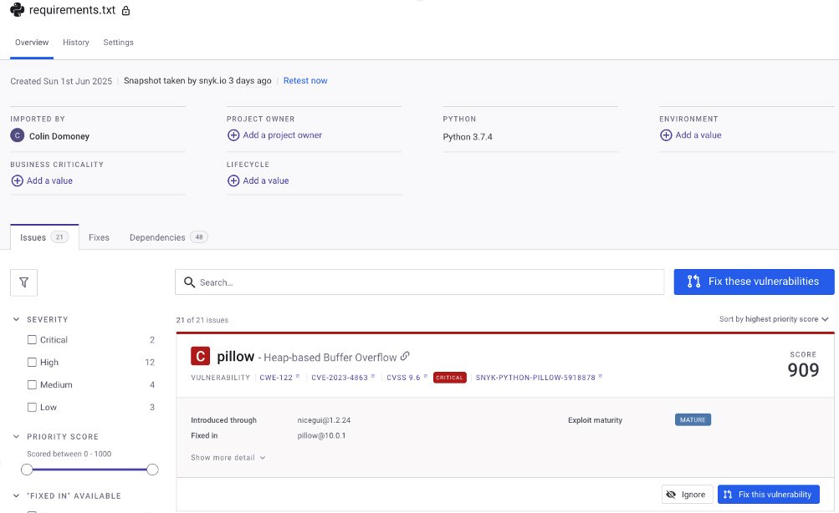Click the link icon beside Heap-based Buffer Overflow
This screenshot has height=513, width=839.
point(406,356)
